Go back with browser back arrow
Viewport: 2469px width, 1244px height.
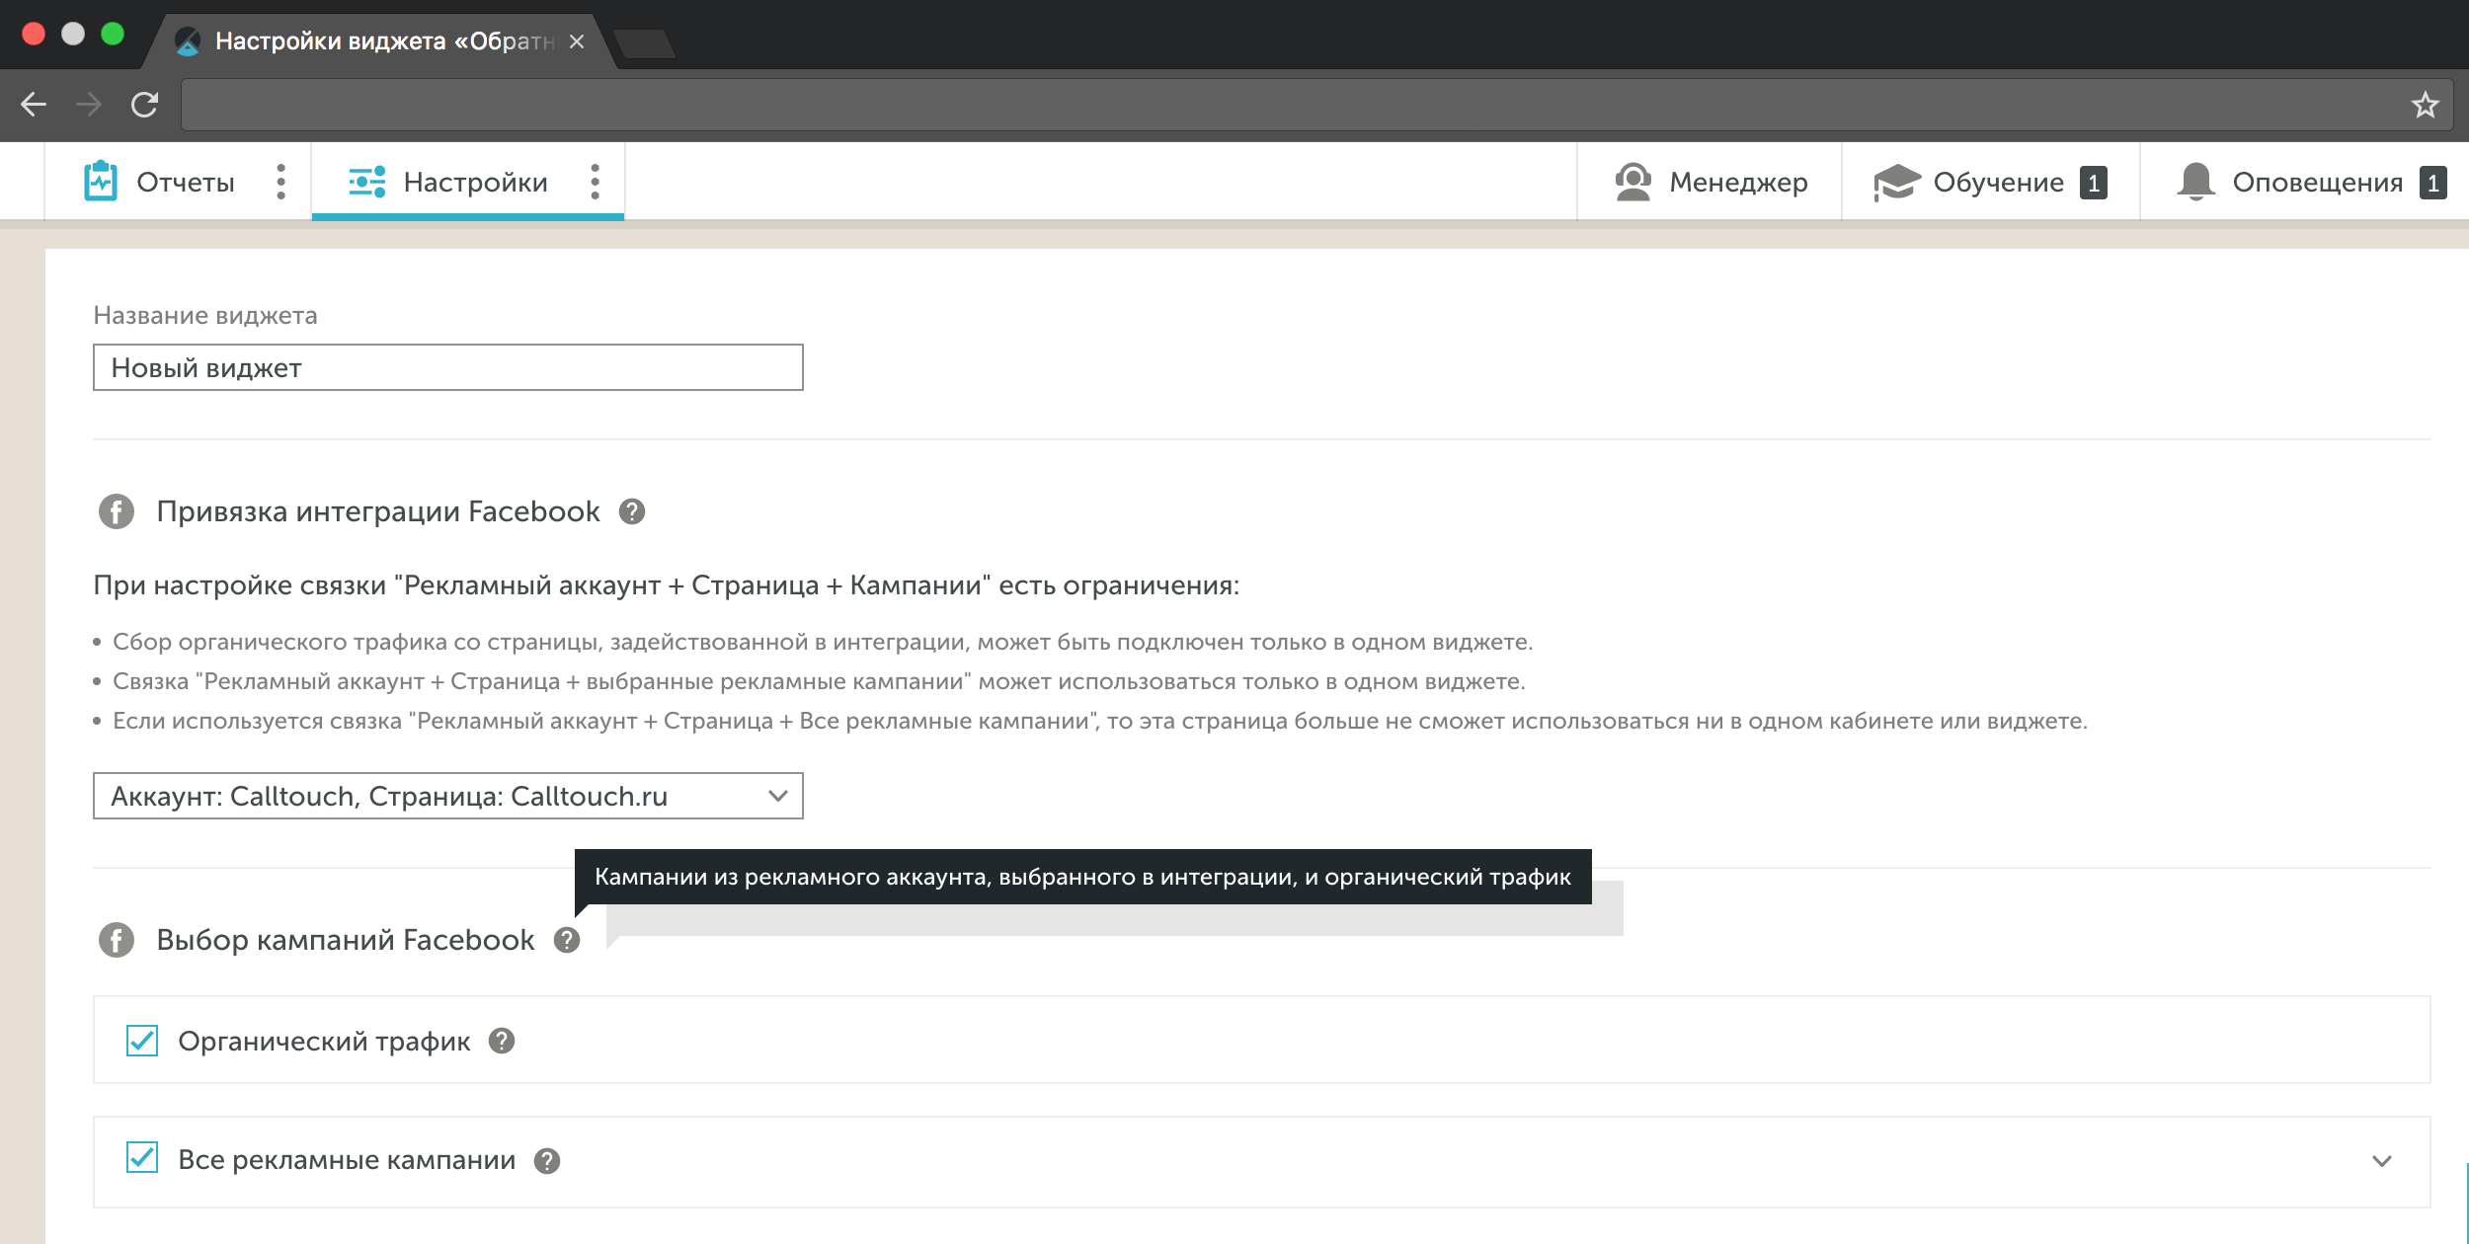35,105
